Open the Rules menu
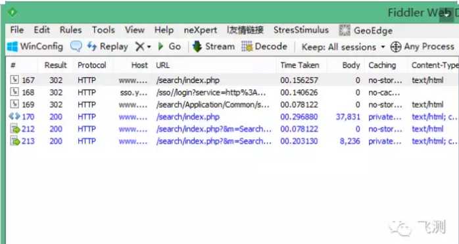Viewport: 459px width, 244px height. (x=70, y=30)
